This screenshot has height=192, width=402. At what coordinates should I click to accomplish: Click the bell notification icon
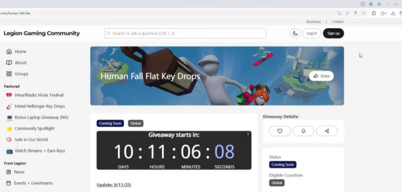pos(303,131)
